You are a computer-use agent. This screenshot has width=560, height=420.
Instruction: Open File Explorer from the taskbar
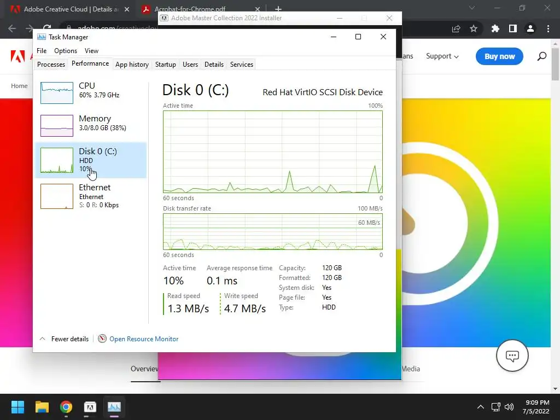click(x=42, y=407)
